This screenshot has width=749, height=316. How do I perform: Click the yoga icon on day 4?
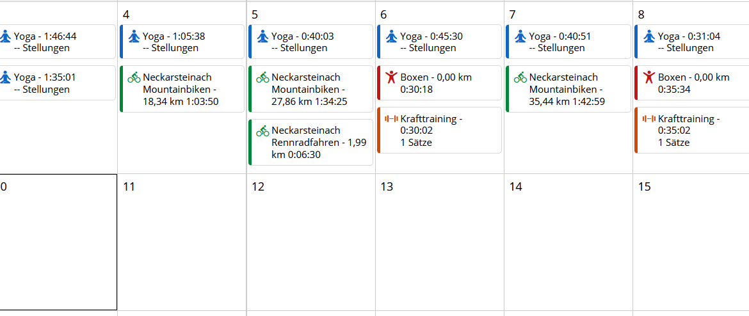point(134,36)
